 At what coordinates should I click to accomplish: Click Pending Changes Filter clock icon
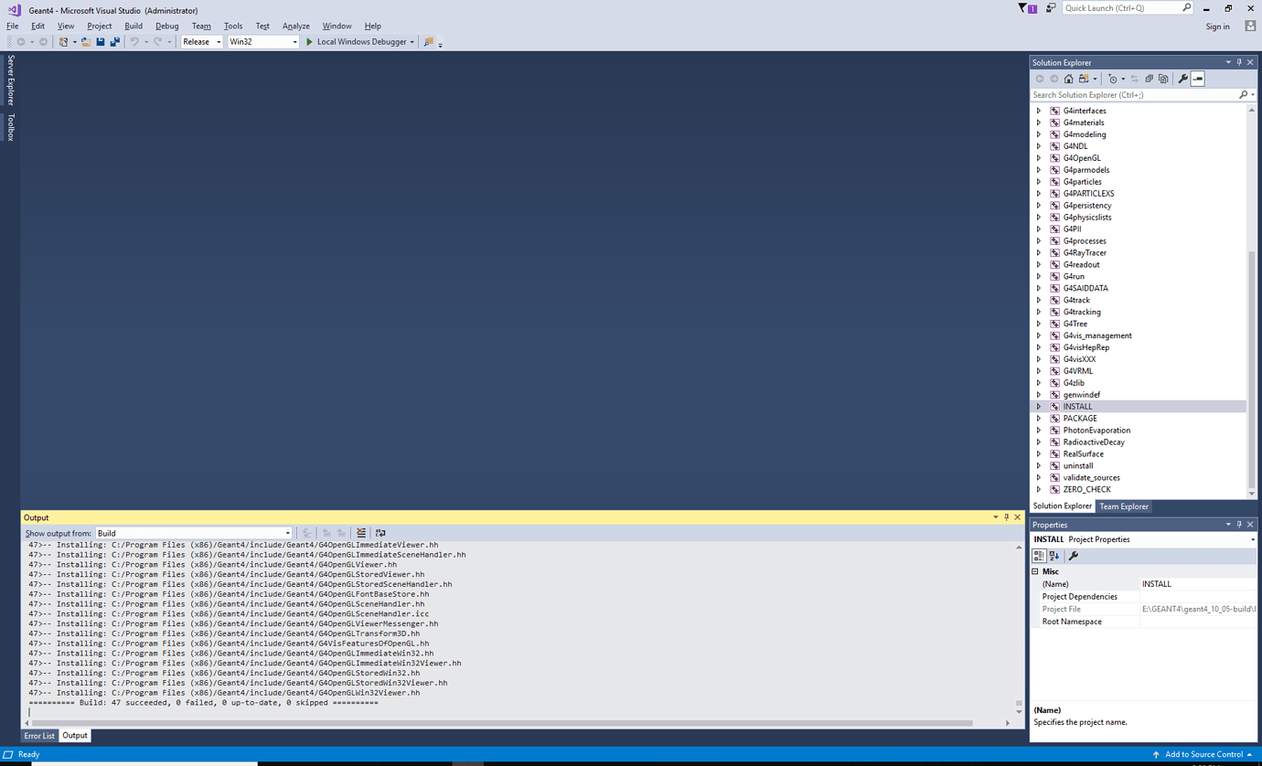(1113, 79)
